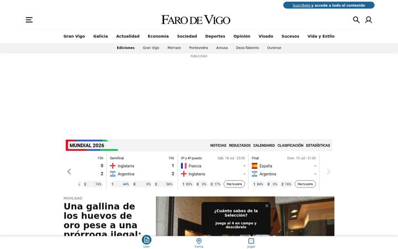The height and width of the screenshot is (249, 398).
Task: Click the Faro de Vigo logo
Action: coord(196,20)
